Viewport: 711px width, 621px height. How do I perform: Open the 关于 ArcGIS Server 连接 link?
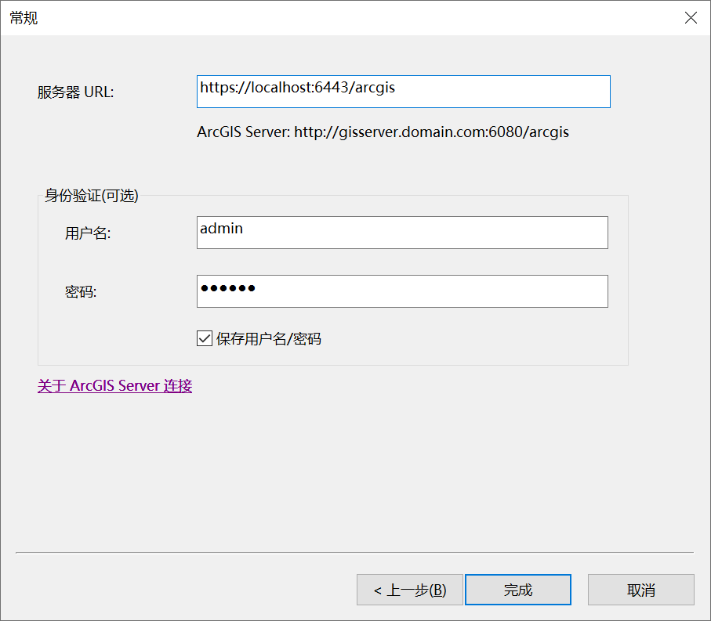[x=114, y=386]
